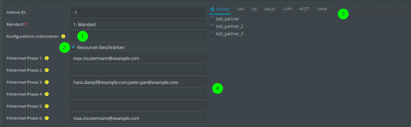Uncheck Resourcen beschränken checkbox
This screenshot has height=127, width=411.
(x=73, y=47)
